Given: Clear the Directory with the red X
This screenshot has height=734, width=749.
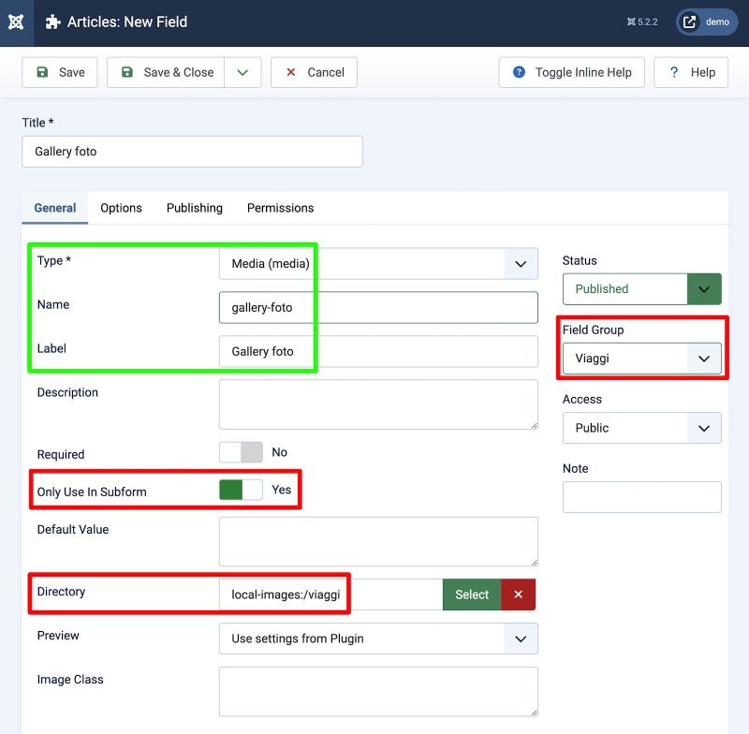Looking at the screenshot, I should pos(518,595).
